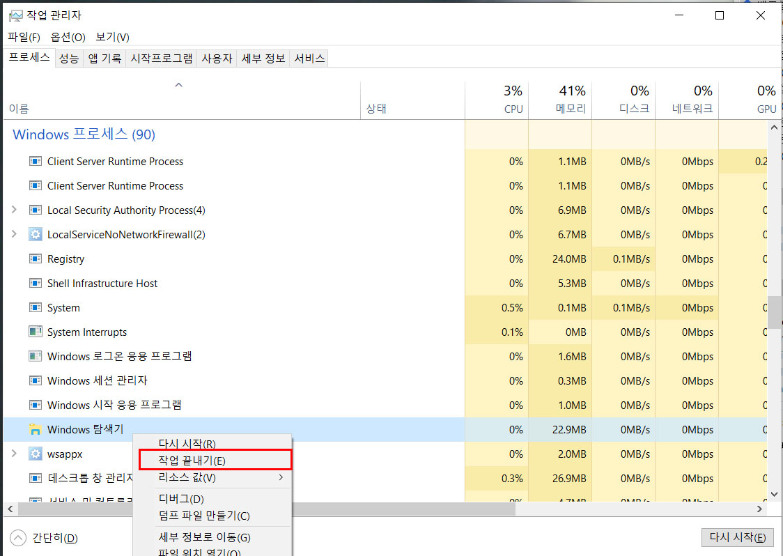This screenshot has height=556, width=783.
Task: Choose 세부 정보로 이동(G) menu entry
Action: [212, 537]
